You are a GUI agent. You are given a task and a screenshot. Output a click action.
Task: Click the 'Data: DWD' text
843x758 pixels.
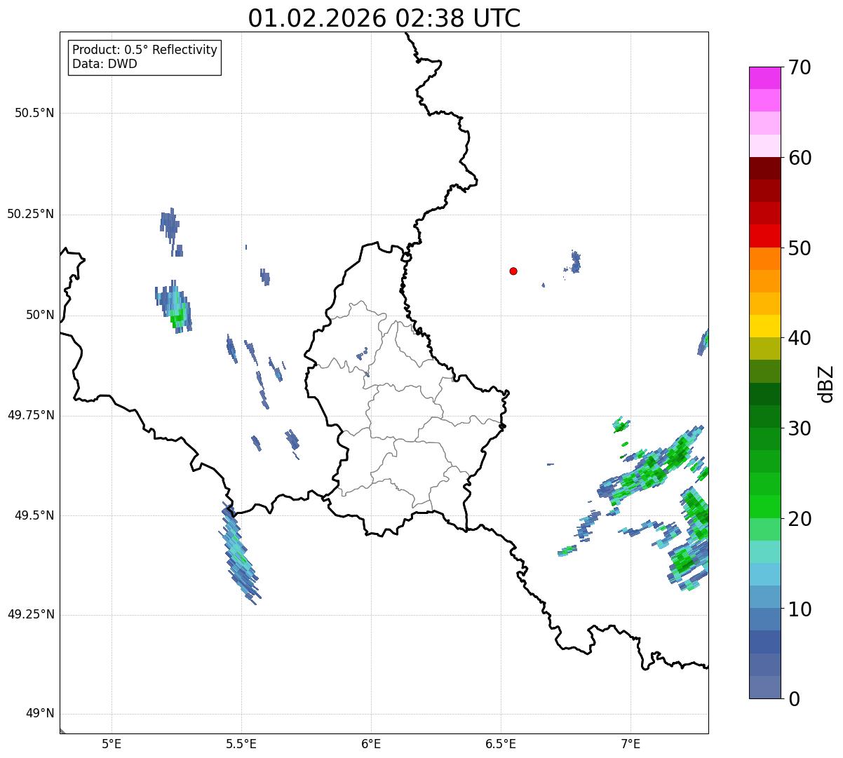tap(105, 65)
